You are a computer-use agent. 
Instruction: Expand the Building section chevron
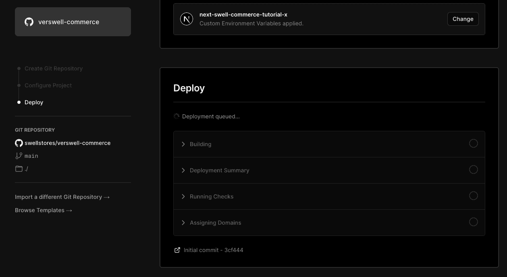pos(183,144)
